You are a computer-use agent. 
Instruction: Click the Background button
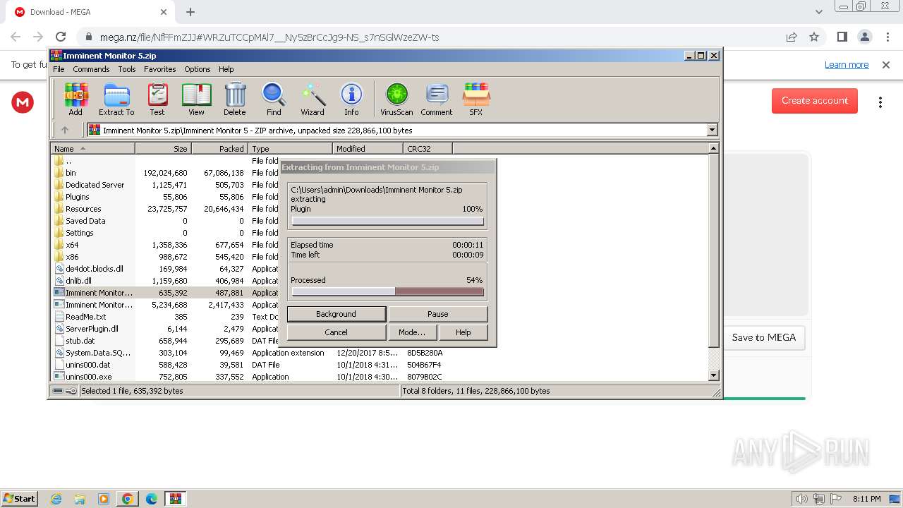point(336,314)
